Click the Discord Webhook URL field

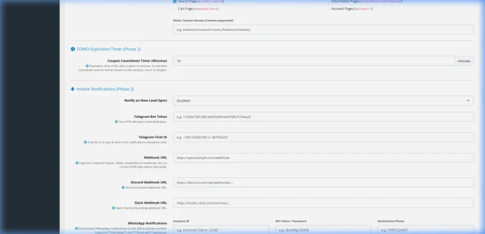[323, 183]
